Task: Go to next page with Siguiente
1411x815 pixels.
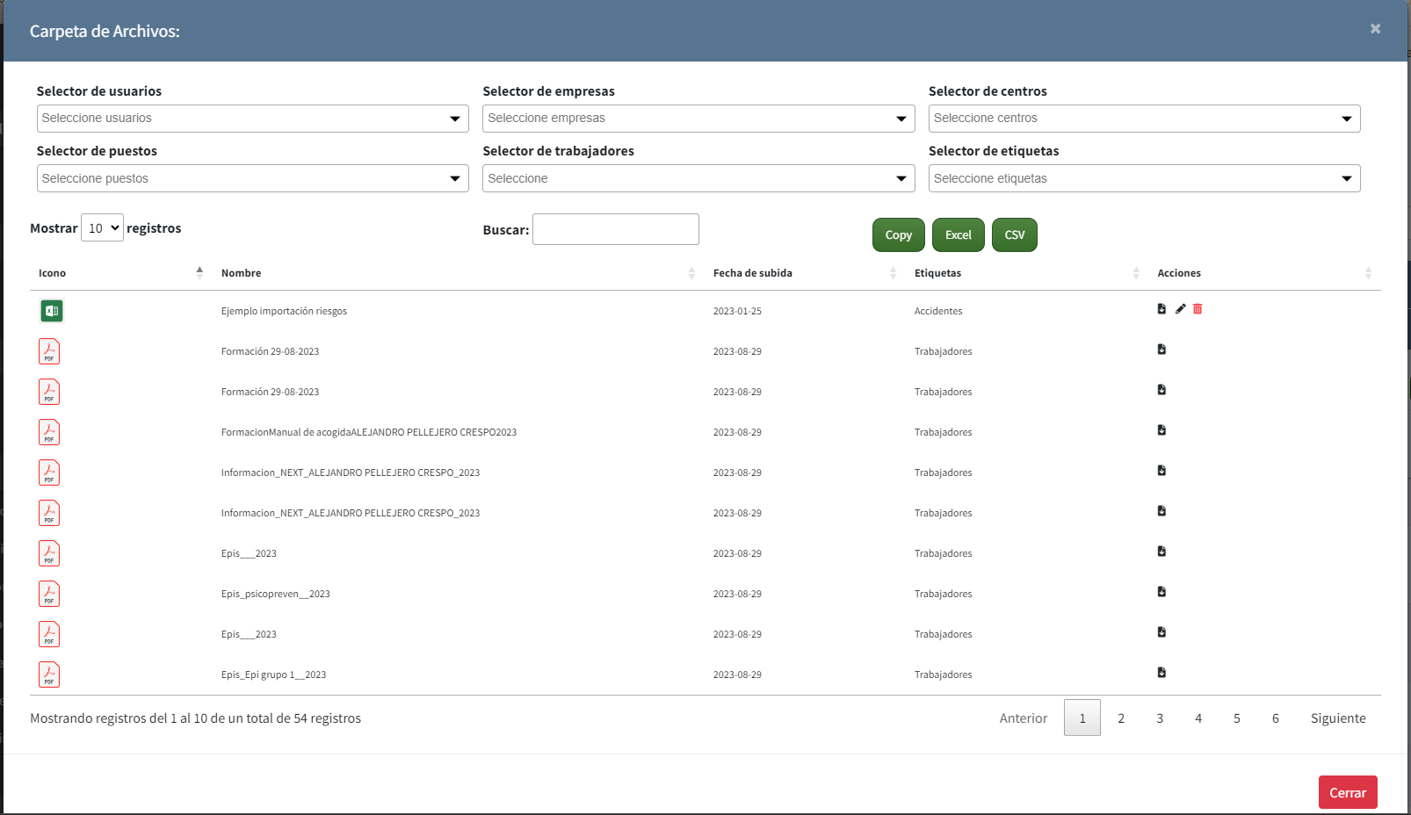Action: pos(1338,718)
